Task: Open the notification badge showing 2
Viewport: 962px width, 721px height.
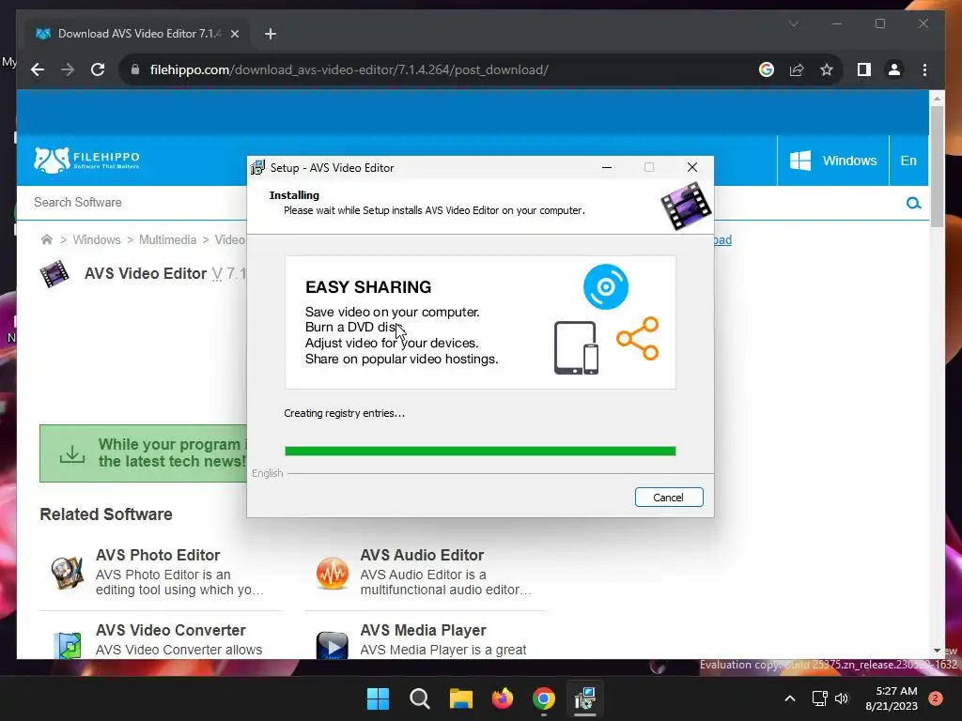Action: (x=936, y=698)
